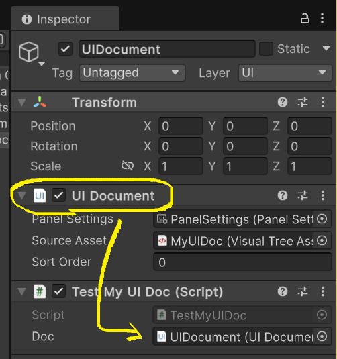Click the Position X field
Image resolution: width=337 pixels, height=359 pixels.
pyautogui.click(x=181, y=126)
